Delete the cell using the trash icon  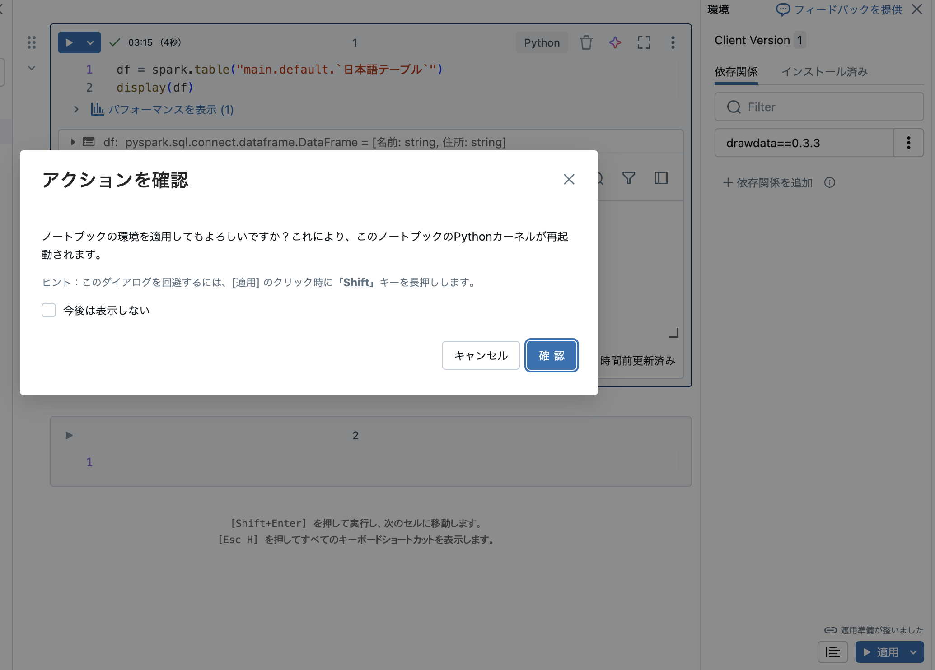(586, 42)
